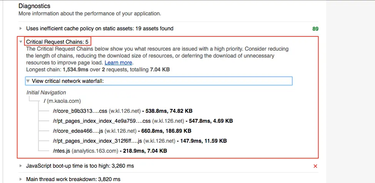Click the Initial Navigation label

pyautogui.click(x=46, y=92)
